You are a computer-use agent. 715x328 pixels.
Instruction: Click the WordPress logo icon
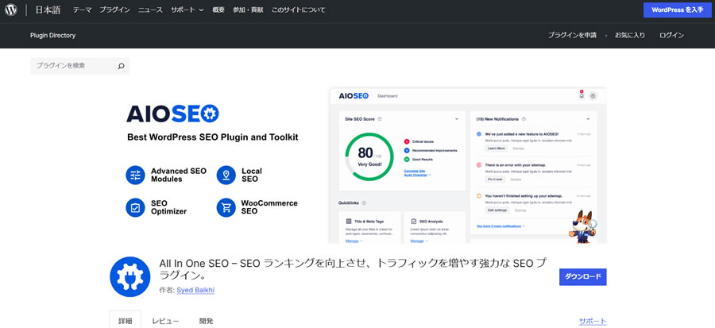tap(11, 10)
